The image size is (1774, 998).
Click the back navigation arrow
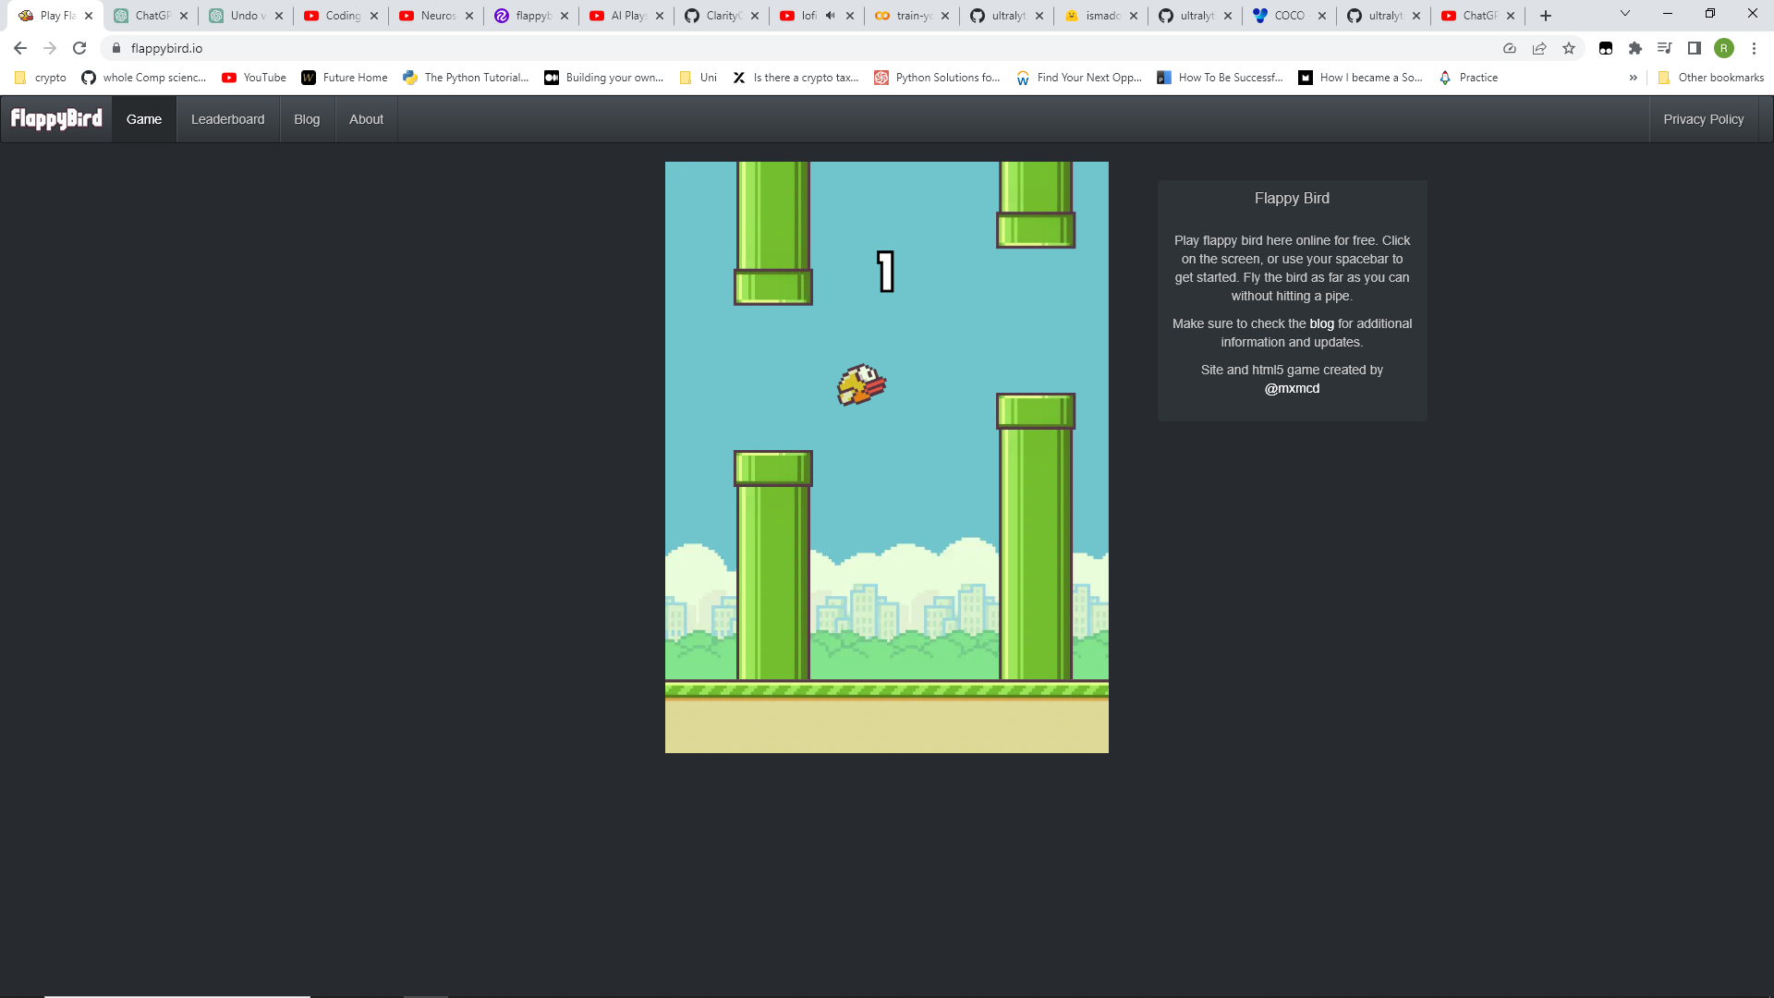coord(19,48)
